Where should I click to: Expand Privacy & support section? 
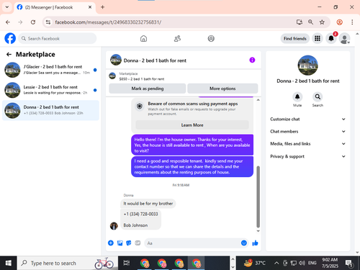307,156
